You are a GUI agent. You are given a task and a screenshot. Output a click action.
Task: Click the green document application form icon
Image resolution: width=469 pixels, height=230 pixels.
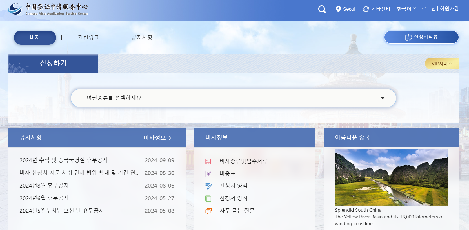click(208, 199)
